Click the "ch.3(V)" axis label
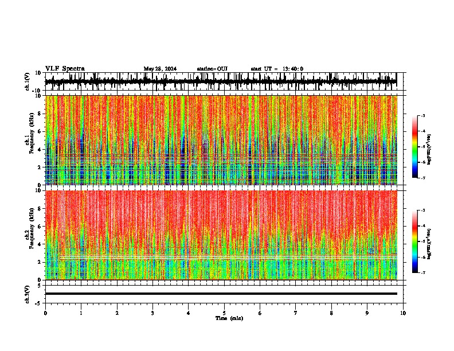The image size is (454, 351). click(x=28, y=294)
